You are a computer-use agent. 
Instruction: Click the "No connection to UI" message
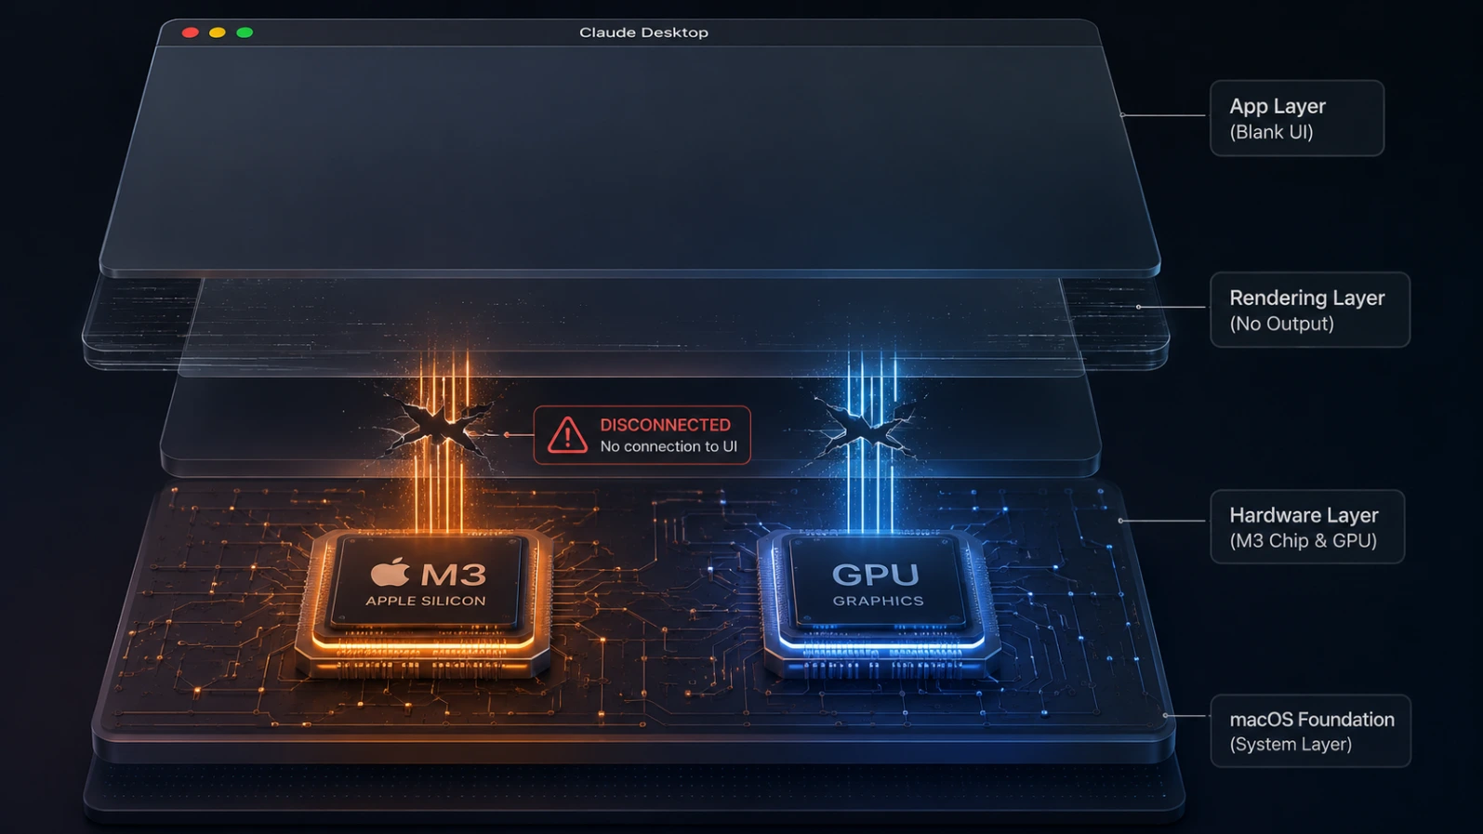tap(669, 446)
